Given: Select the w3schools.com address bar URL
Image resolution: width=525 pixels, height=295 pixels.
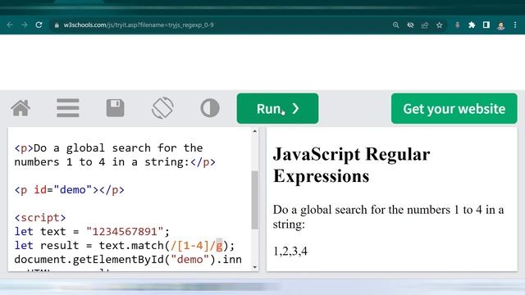Looking at the screenshot, I should (x=139, y=25).
